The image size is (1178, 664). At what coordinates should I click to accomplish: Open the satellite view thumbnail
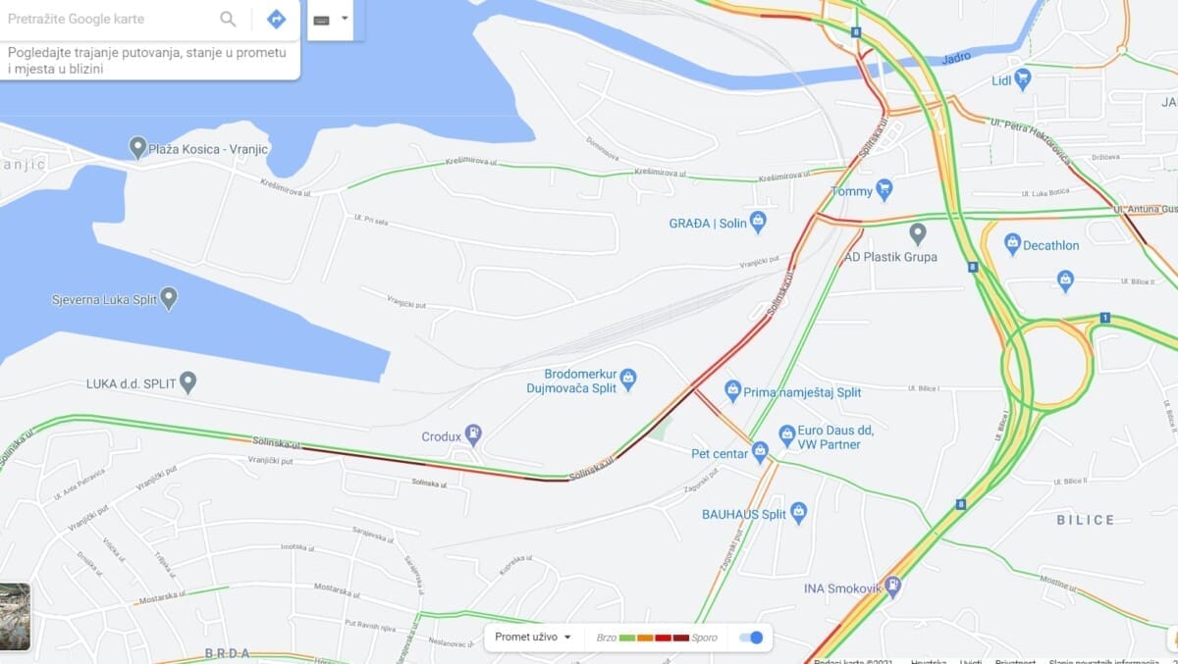pyautogui.click(x=15, y=617)
